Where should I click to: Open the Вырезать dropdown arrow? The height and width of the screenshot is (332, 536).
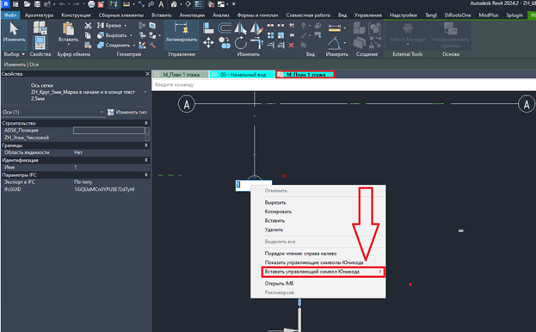[131, 35]
